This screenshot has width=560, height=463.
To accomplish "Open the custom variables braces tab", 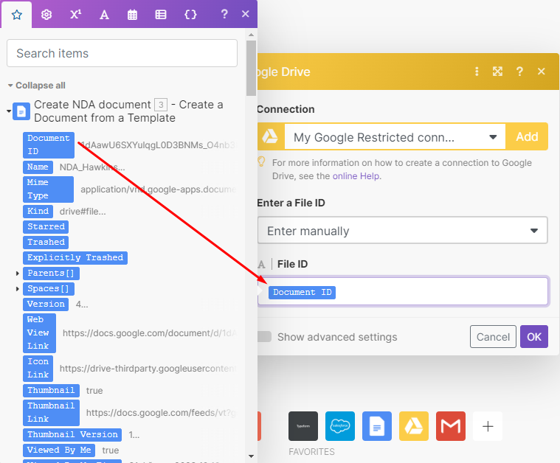I will [190, 15].
